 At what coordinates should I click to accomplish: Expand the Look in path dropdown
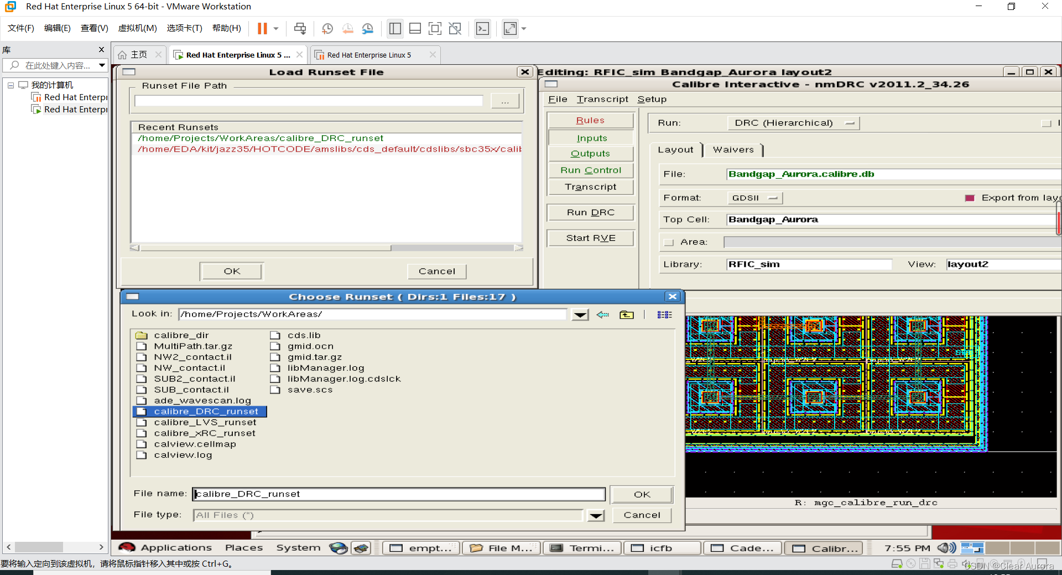580,315
